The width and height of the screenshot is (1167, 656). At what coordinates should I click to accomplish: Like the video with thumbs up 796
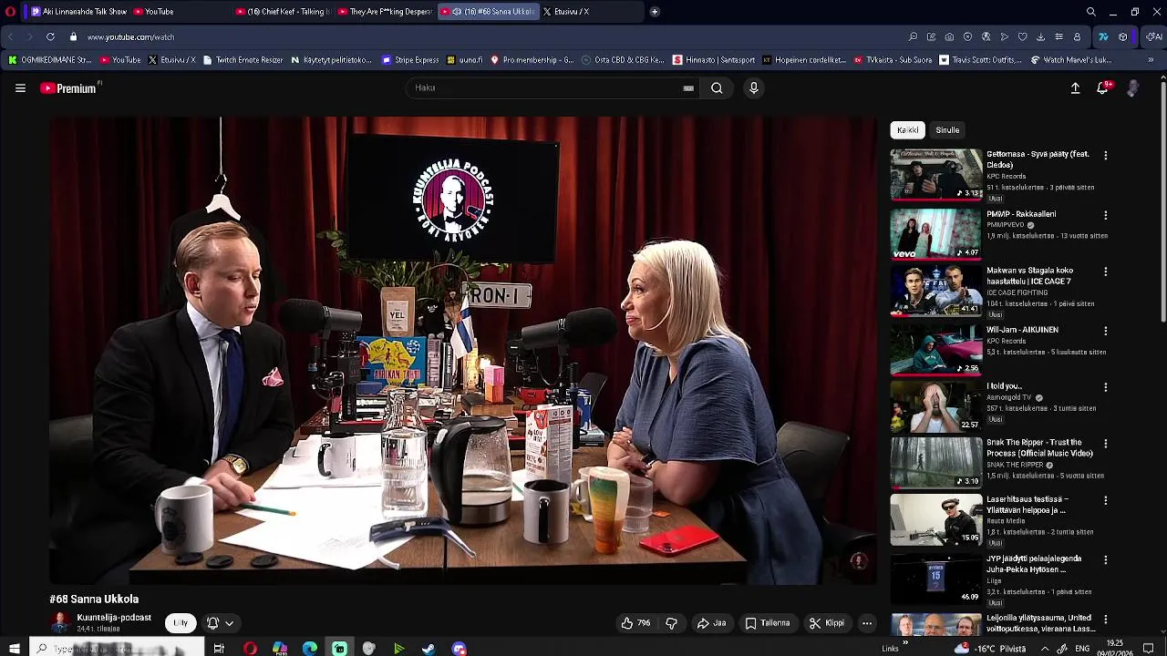coord(635,623)
